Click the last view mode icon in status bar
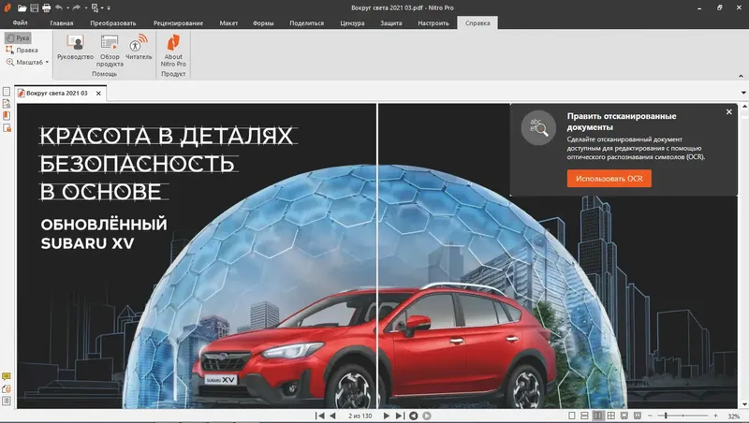This screenshot has height=423, width=749. click(x=638, y=416)
